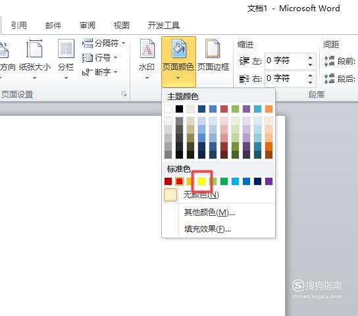Click the Page Color (页面颜色) icon
The height and width of the screenshot is (316, 358).
(x=179, y=49)
